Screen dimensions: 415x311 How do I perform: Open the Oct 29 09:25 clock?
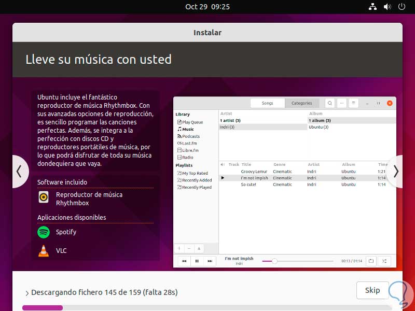(x=208, y=7)
